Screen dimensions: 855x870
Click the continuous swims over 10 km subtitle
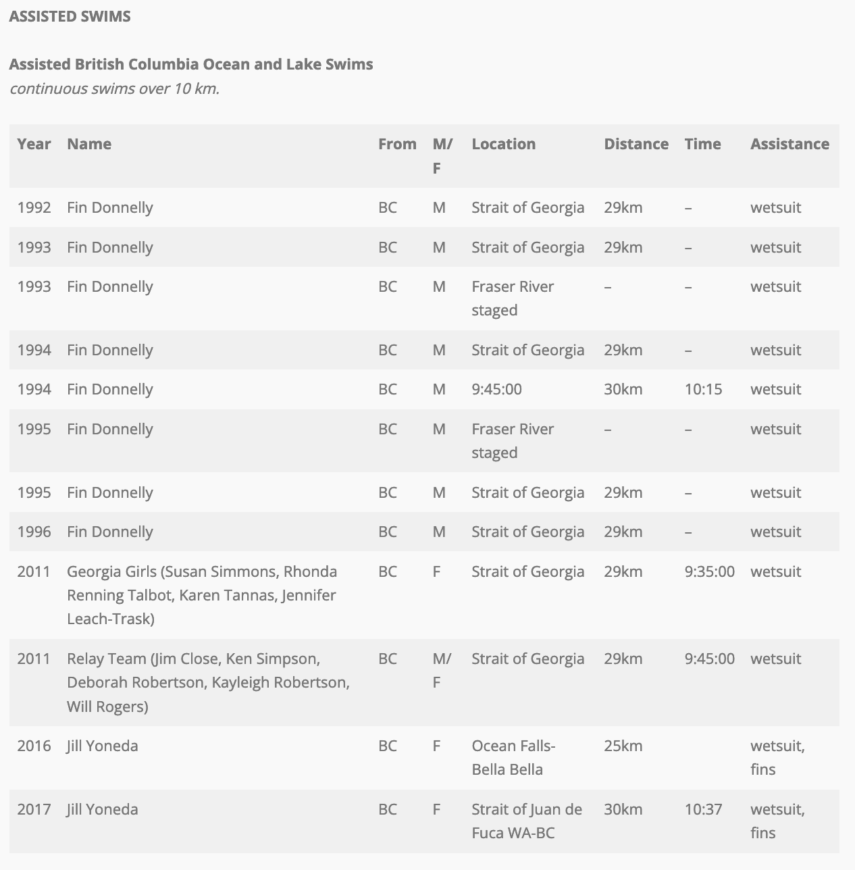click(114, 88)
